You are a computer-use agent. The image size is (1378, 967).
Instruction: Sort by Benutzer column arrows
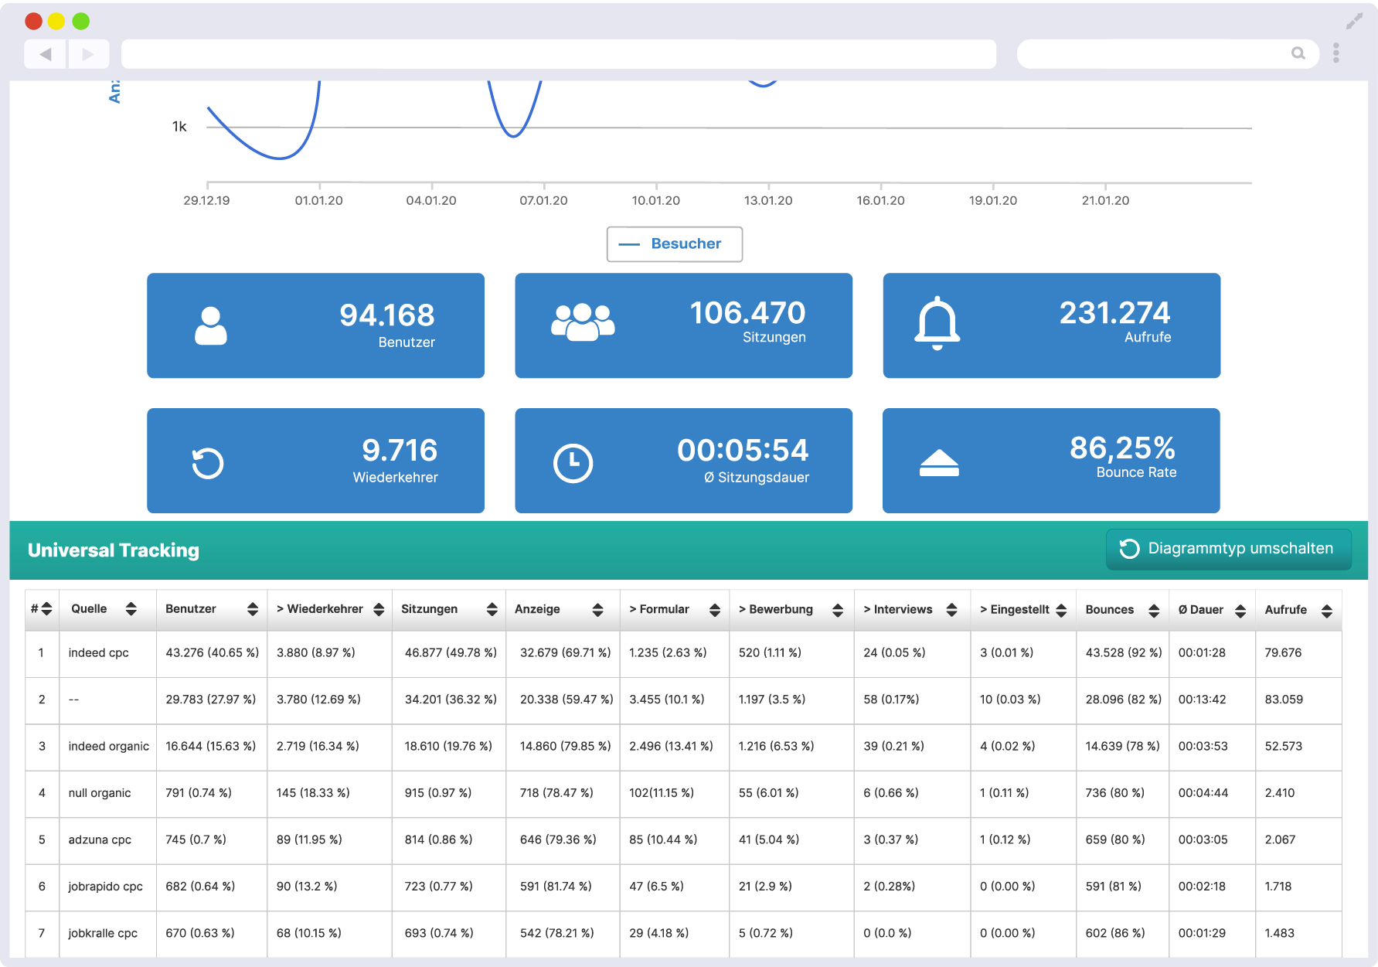point(253,609)
